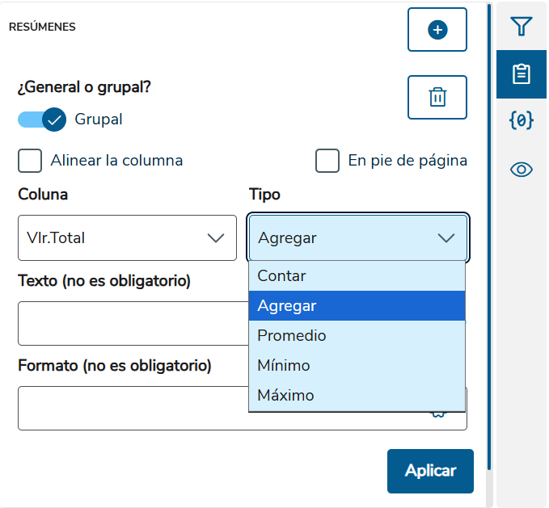Click the Aplicar button
Viewport: 549px width, 508px height.
point(430,471)
